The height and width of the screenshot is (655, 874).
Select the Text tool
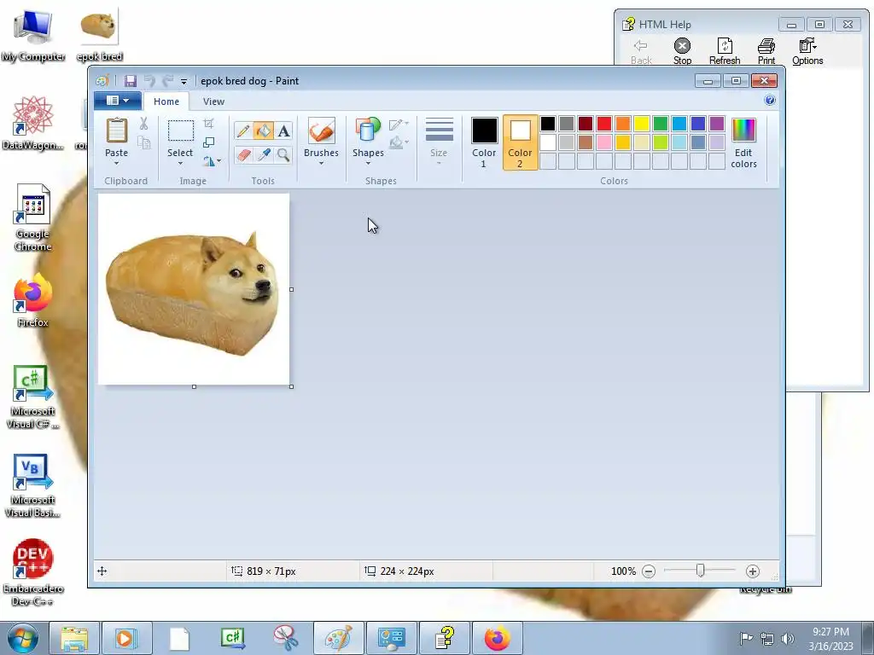[x=283, y=130]
